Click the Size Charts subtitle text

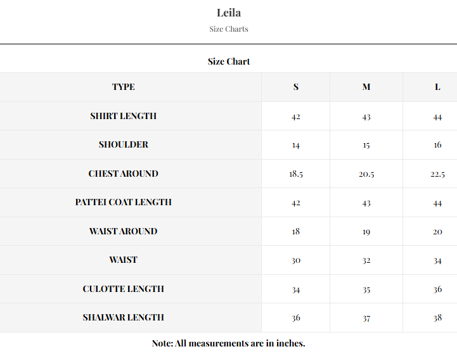pyautogui.click(x=228, y=29)
